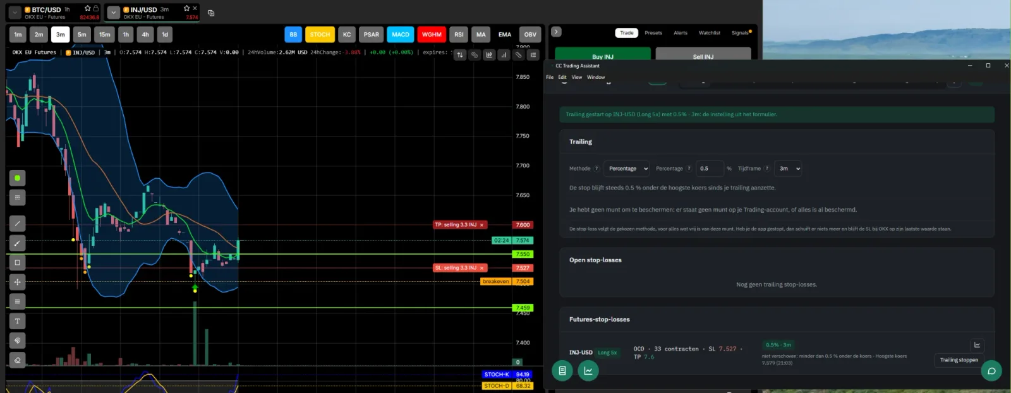Screen dimensions: 1011x393
Task: Click the swap arrows icon in chart header
Action: [460, 55]
